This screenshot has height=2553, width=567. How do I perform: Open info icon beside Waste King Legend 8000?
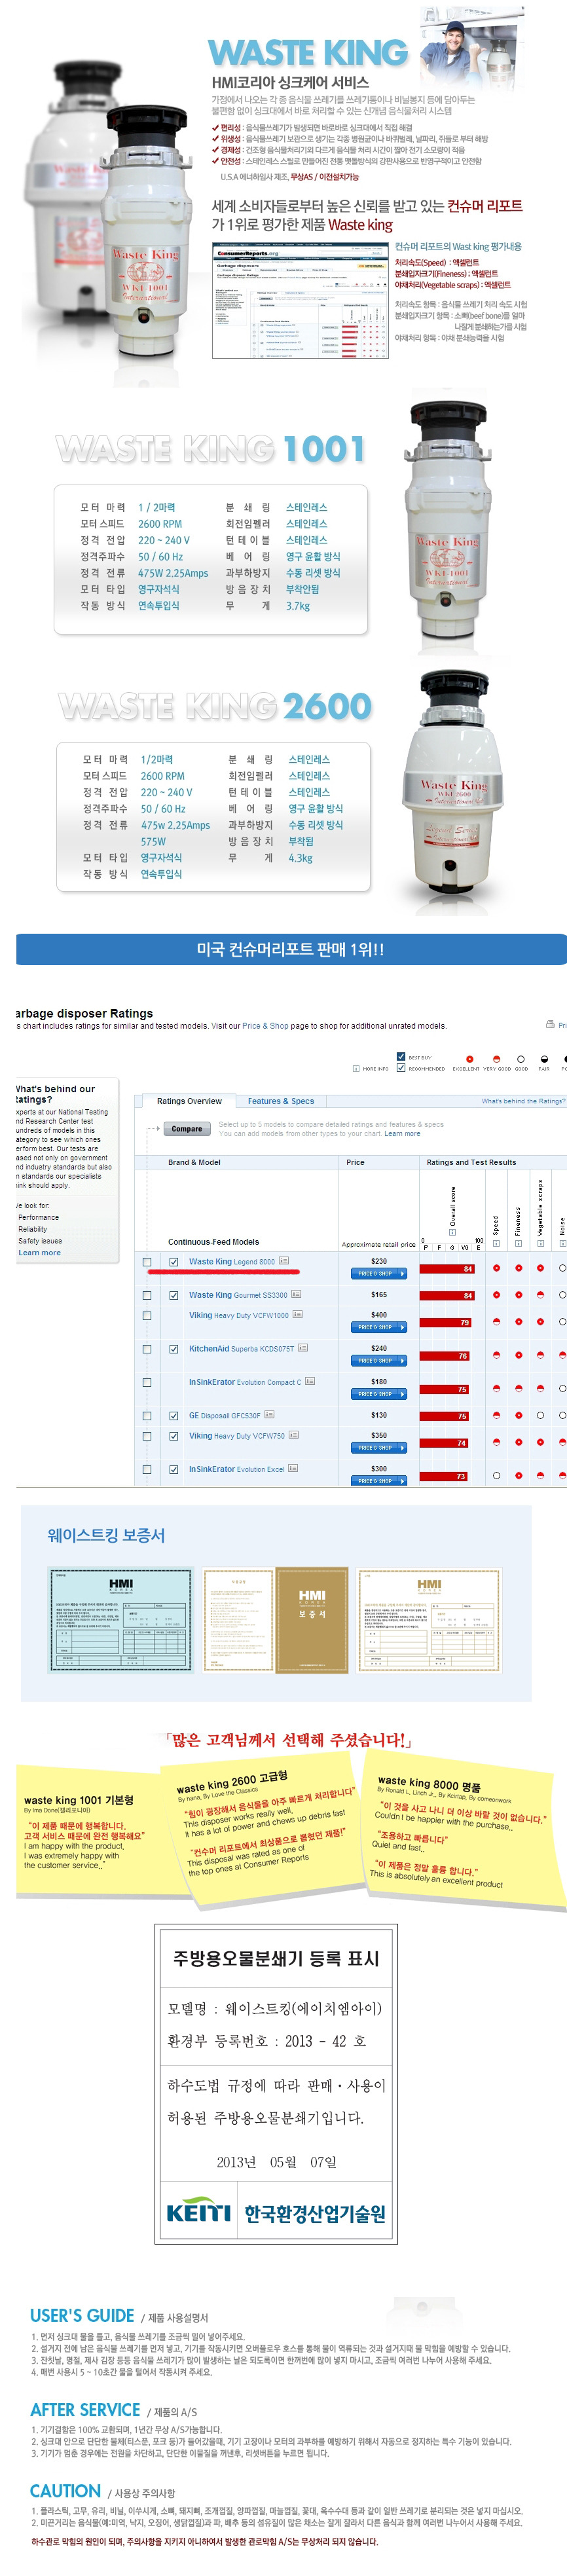click(x=283, y=1260)
